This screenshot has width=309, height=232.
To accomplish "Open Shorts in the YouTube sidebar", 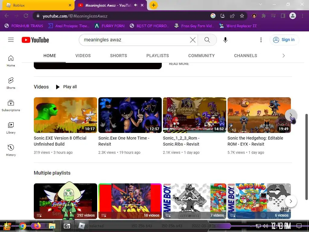I will coord(11,83).
